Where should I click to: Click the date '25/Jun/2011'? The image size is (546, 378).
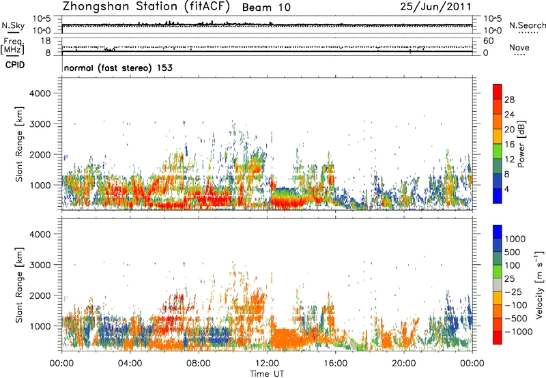[436, 7]
